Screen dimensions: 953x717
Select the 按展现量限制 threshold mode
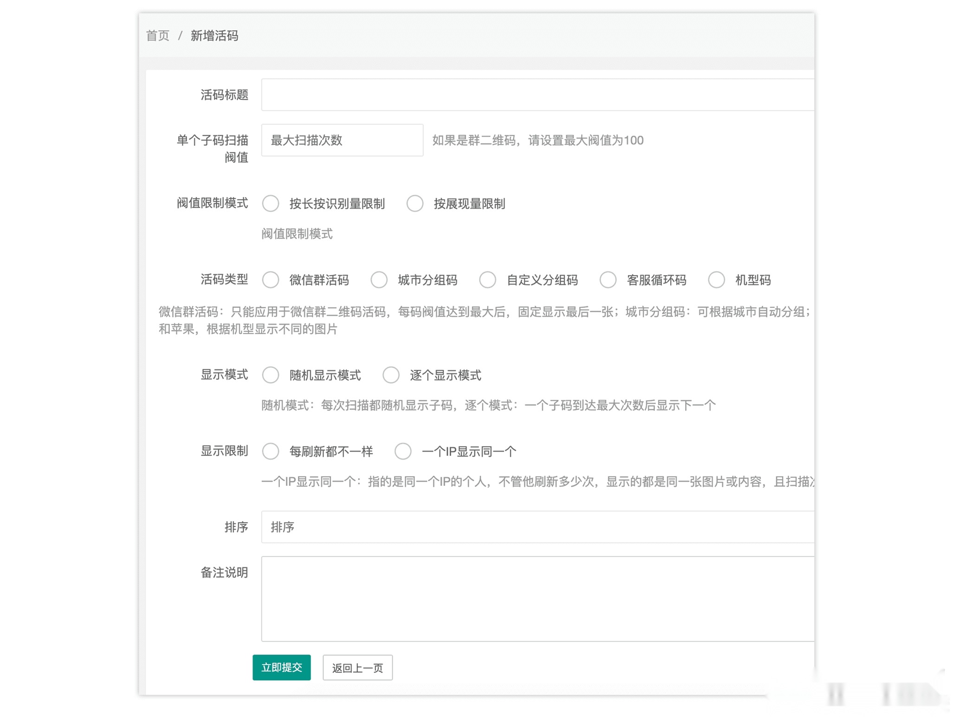(x=415, y=203)
